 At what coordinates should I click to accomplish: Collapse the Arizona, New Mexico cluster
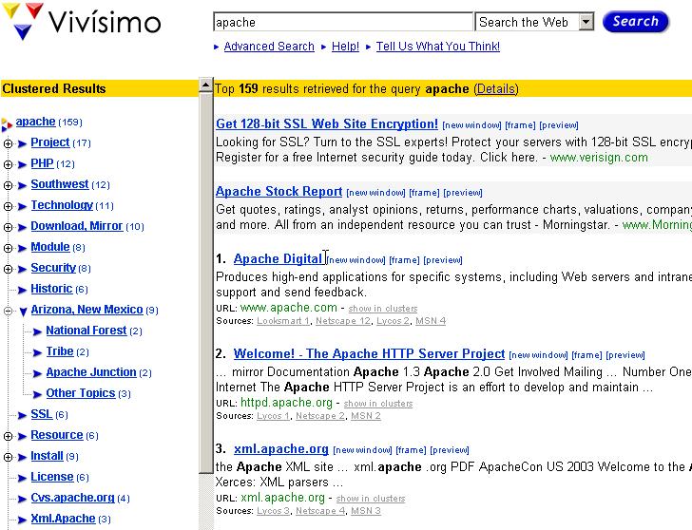[x=8, y=311]
